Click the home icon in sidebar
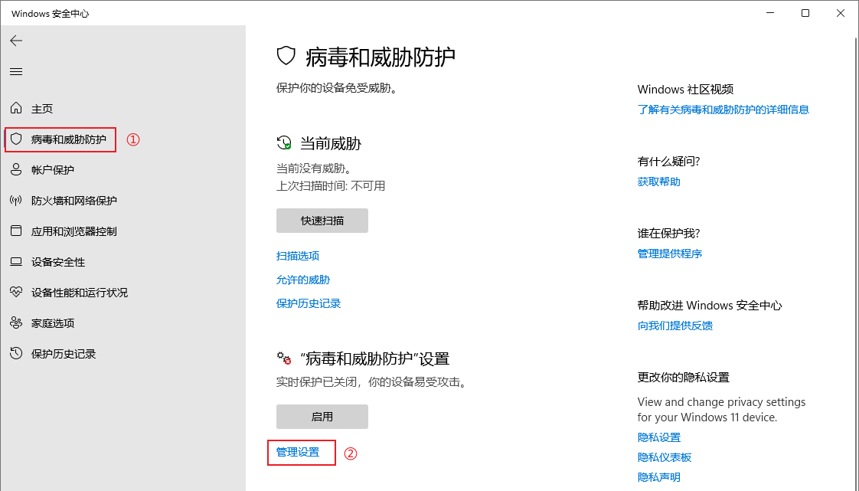859x491 pixels. [x=16, y=109]
